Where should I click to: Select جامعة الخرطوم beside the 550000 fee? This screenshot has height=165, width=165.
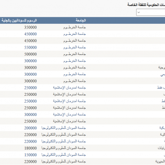(75, 48)
